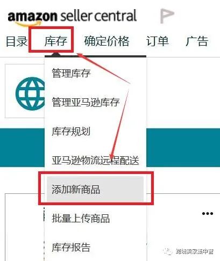The width and height of the screenshot is (220, 261).
Task: Select 管理亚马逊库存 from the dropdown
Action: (x=86, y=102)
